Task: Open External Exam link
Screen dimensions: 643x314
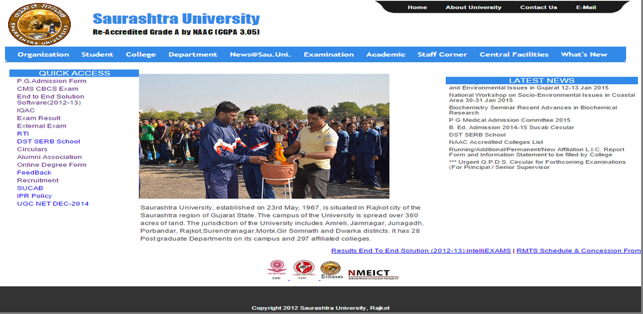Action: point(41,126)
